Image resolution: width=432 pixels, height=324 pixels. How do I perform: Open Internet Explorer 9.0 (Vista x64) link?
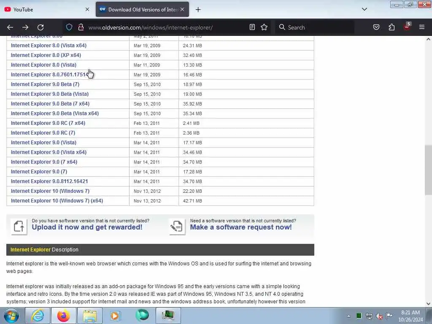point(49,152)
